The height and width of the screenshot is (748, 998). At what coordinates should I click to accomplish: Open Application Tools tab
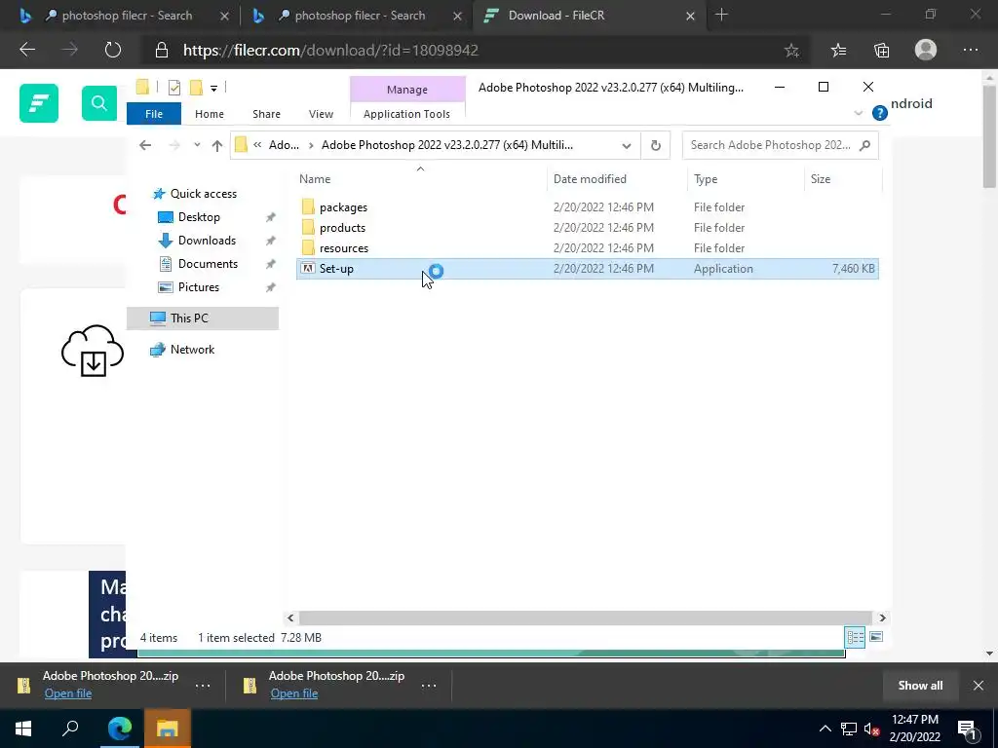406,114
